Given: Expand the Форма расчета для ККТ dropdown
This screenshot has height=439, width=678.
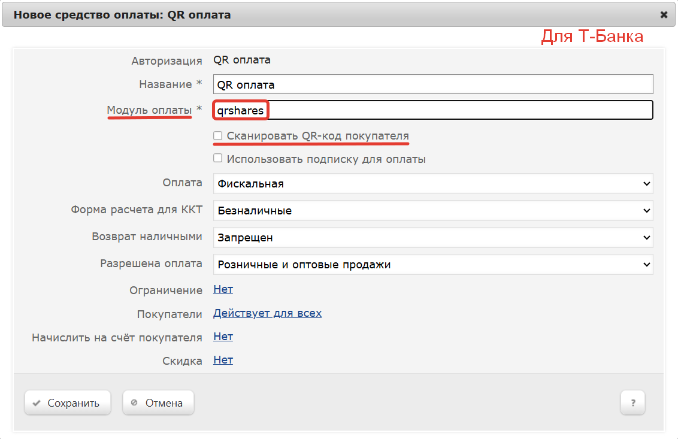Looking at the screenshot, I should pos(432,211).
